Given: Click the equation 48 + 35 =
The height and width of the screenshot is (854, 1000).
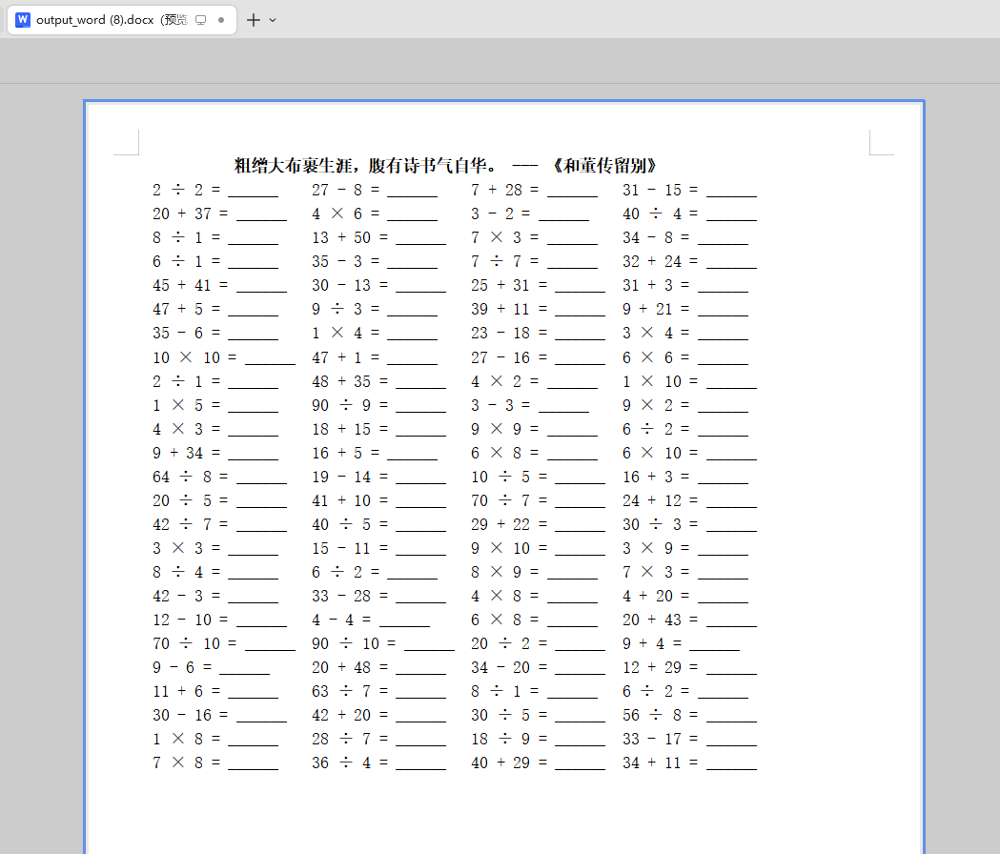Looking at the screenshot, I should 350,381.
